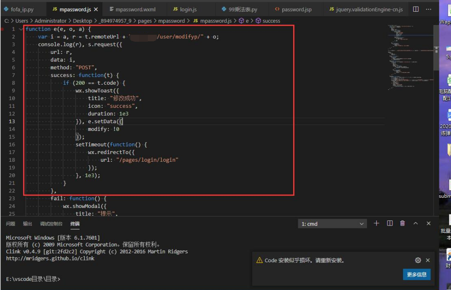
Task: Click the "修改成功" title string
Action: pos(124,98)
